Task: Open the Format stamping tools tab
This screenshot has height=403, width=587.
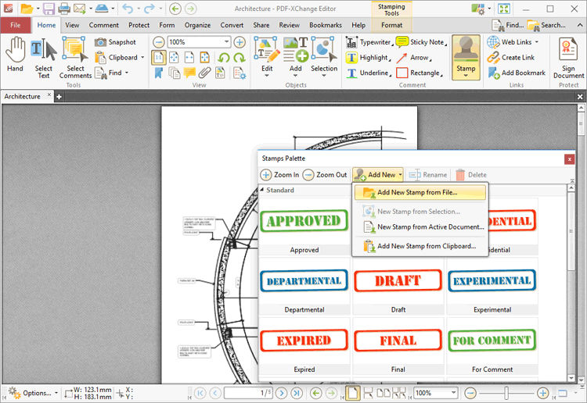Action: (x=391, y=25)
